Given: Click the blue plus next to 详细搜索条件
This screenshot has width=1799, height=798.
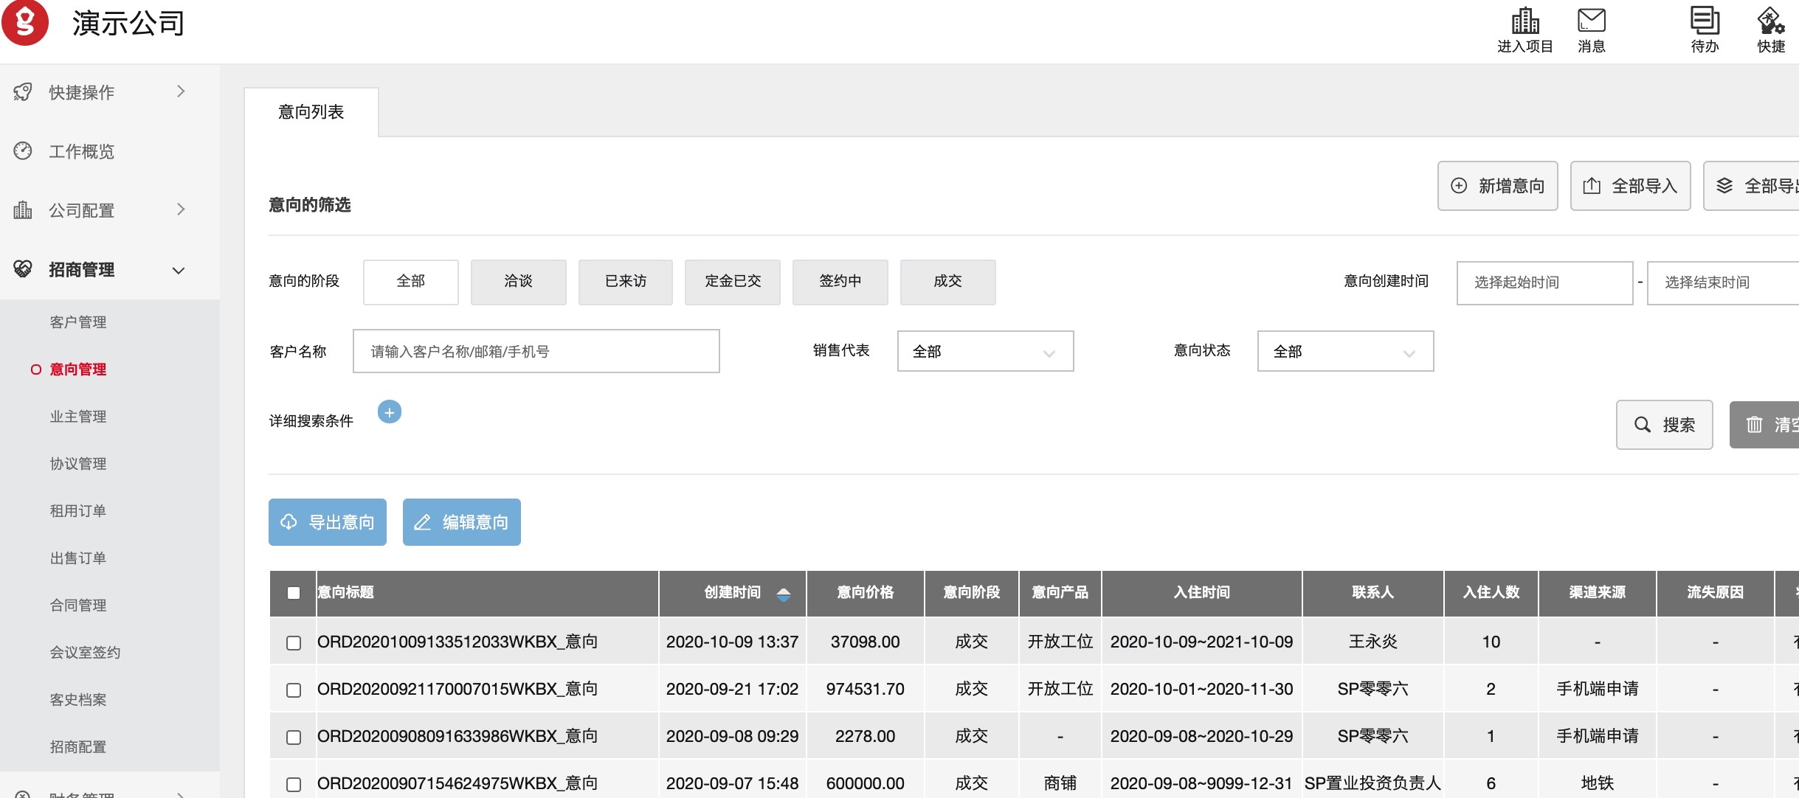Looking at the screenshot, I should 390,412.
